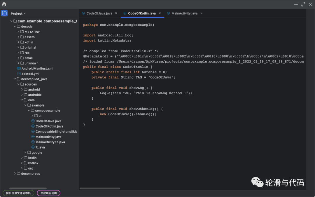315x197 pixels.
Task: Close the CodeOfJava.java tab
Action: [x=116, y=13]
